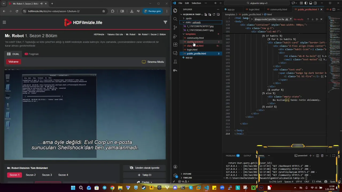The width and height of the screenshot is (342, 192).
Task: Open the Extensions view in VS Code
Action: point(175,45)
